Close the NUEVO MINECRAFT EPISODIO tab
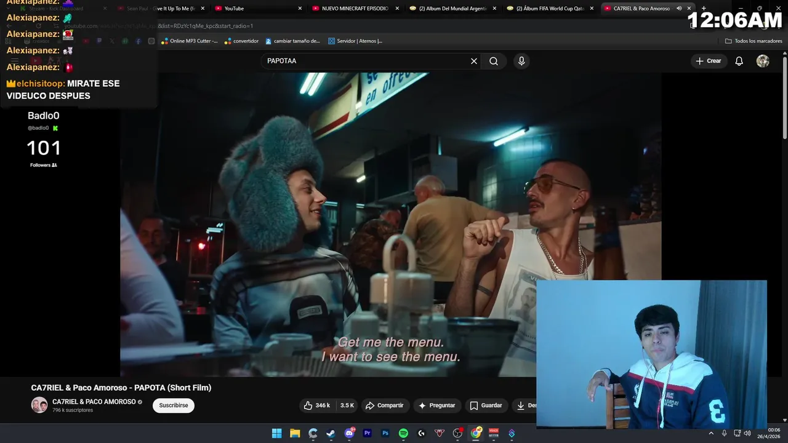This screenshot has width=788, height=443. [x=397, y=9]
